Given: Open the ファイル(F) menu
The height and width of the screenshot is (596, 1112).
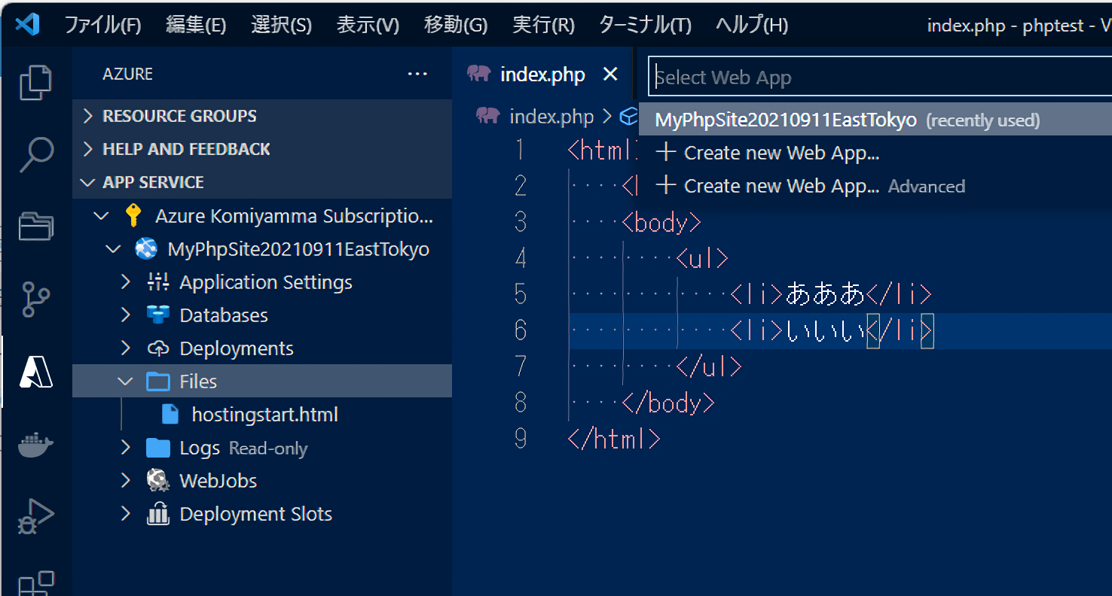Looking at the screenshot, I should (102, 25).
